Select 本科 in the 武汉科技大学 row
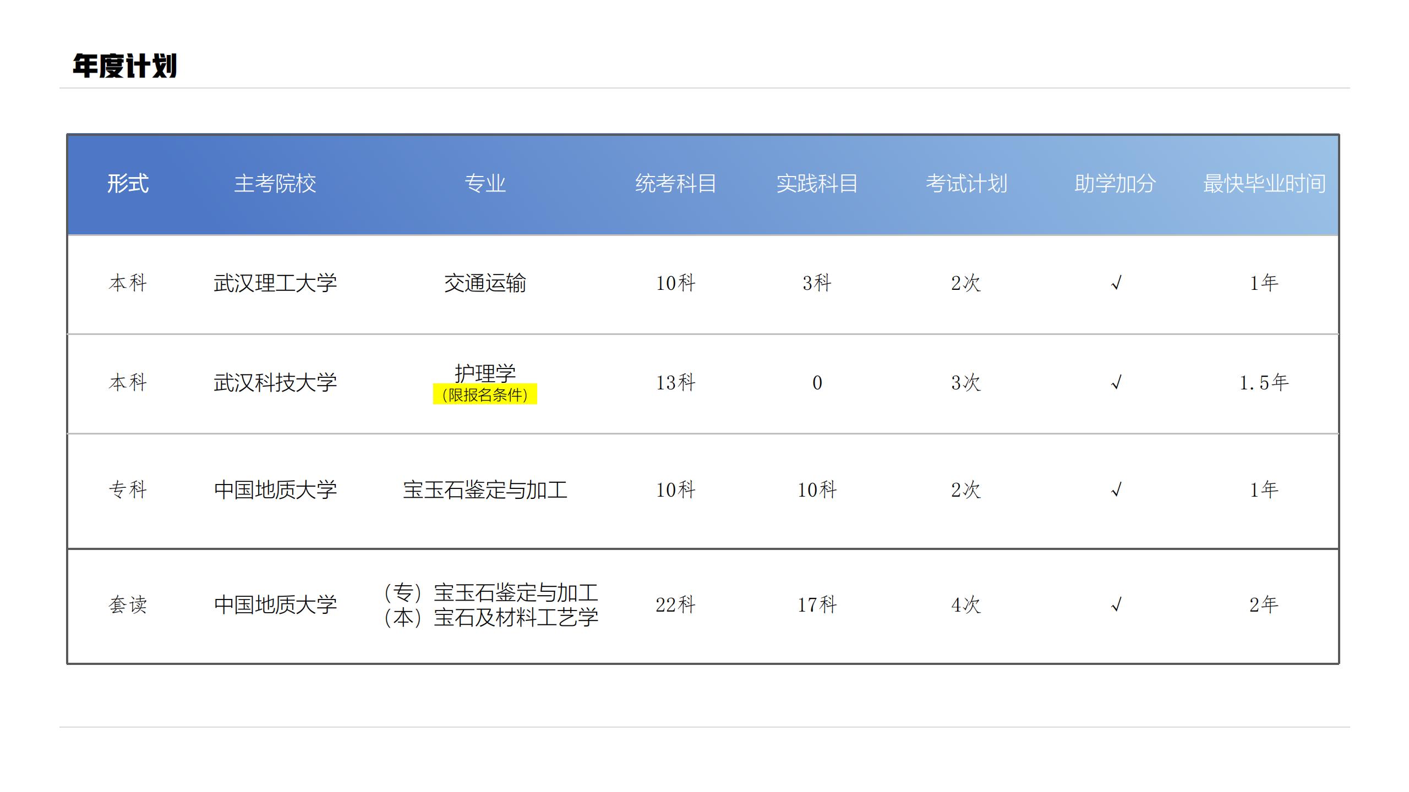The height and width of the screenshot is (792, 1409). 128,383
